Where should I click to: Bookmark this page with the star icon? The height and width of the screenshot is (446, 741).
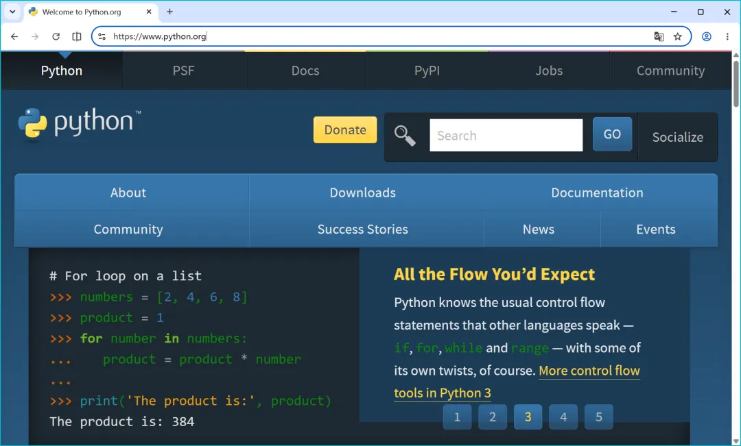tap(678, 36)
